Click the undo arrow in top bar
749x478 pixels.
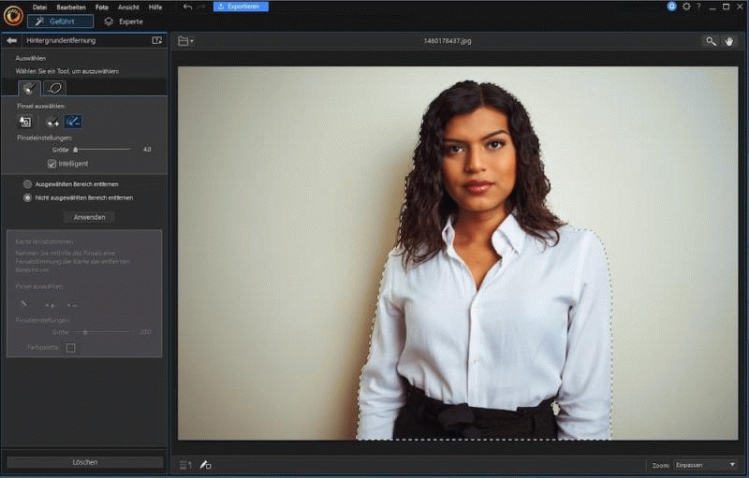click(x=187, y=7)
